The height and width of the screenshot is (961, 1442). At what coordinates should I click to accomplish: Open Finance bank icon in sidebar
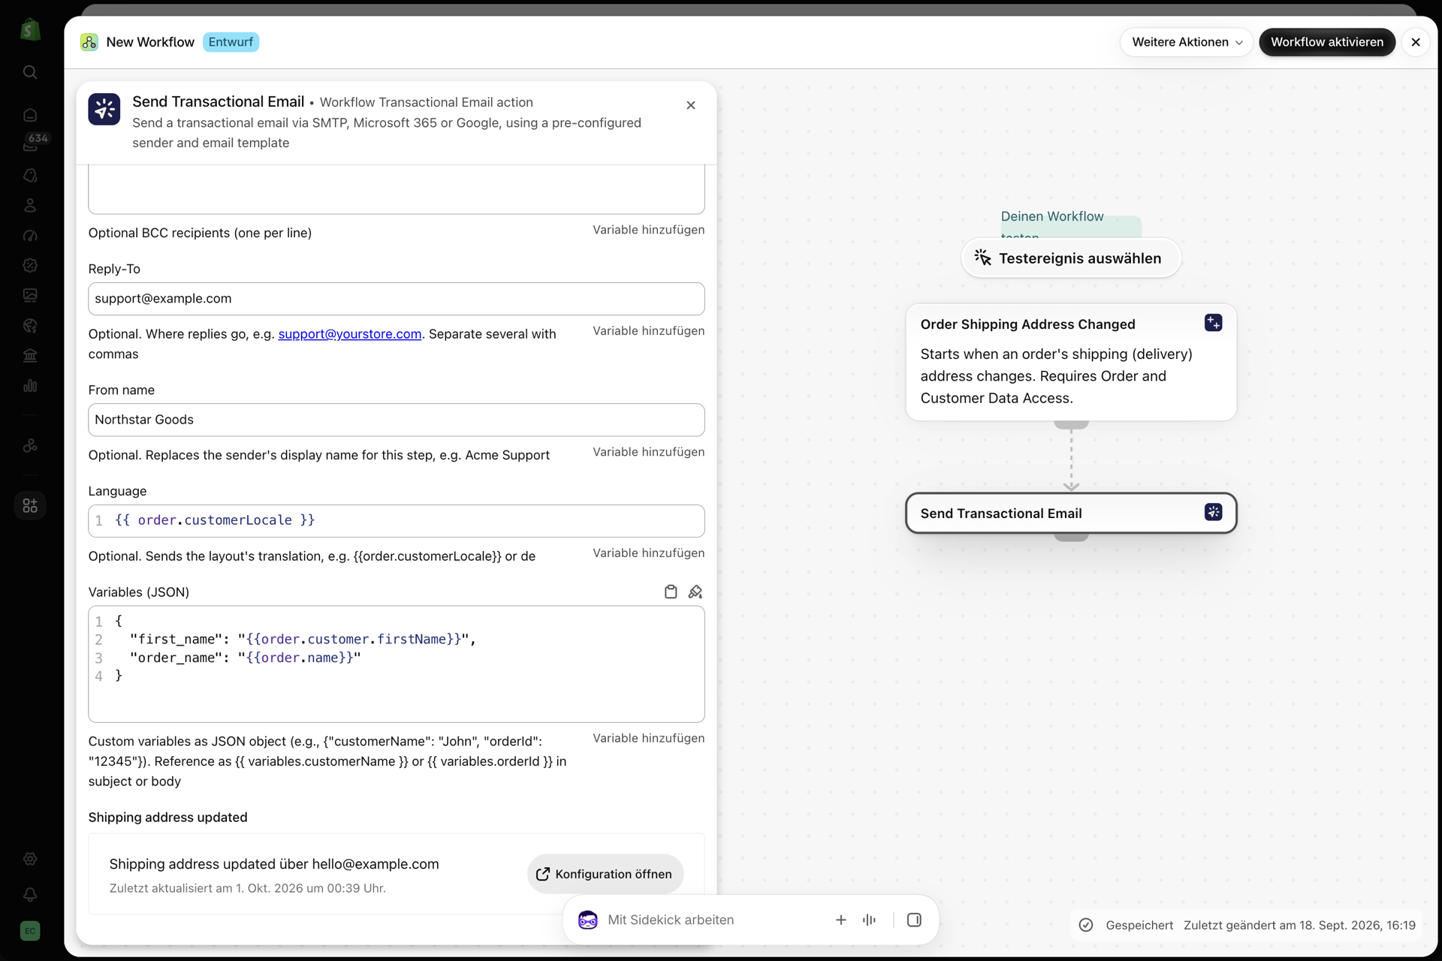30,355
